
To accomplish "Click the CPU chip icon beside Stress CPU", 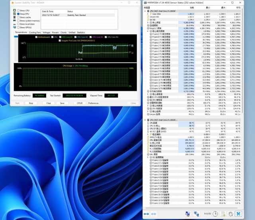I will [x=14, y=10].
